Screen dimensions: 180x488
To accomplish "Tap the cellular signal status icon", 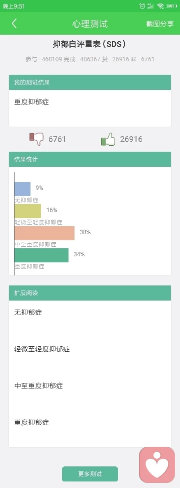I will (x=150, y=6).
